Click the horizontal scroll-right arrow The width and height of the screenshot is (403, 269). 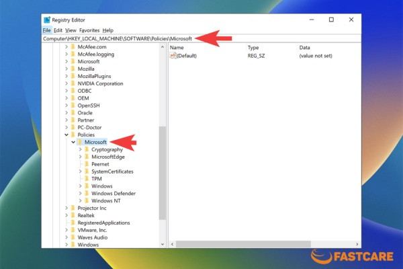[357, 244]
